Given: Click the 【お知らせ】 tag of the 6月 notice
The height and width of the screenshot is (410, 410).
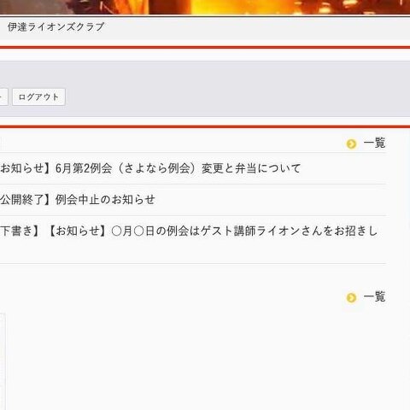Looking at the screenshot, I should (26, 168).
